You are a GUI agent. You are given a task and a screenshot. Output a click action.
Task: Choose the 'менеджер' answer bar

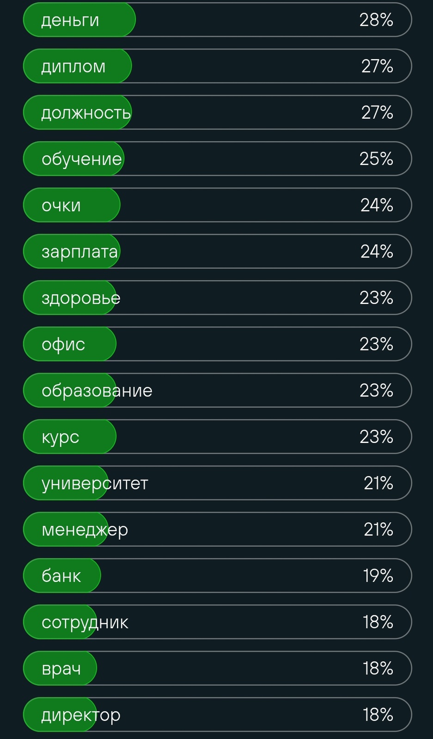(217, 529)
